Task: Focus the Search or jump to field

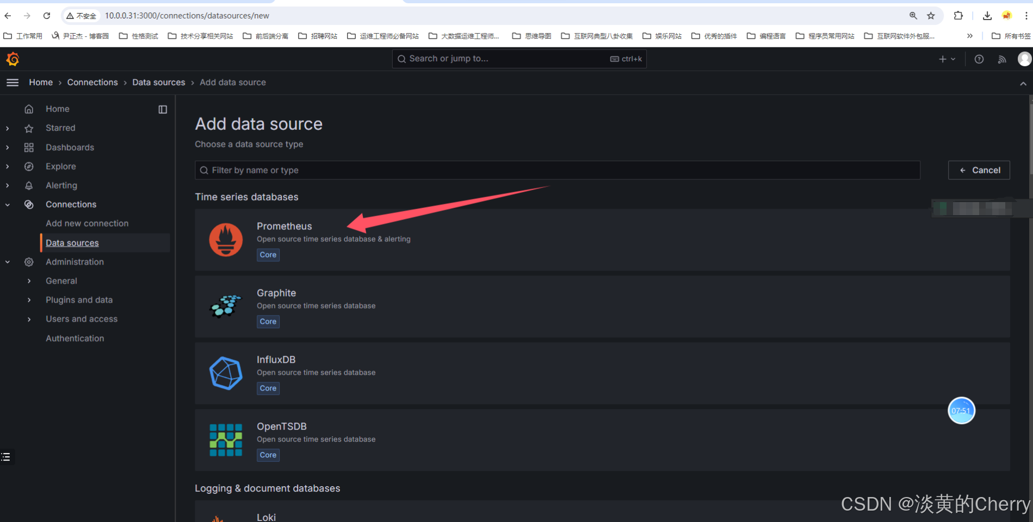Action: (519, 59)
